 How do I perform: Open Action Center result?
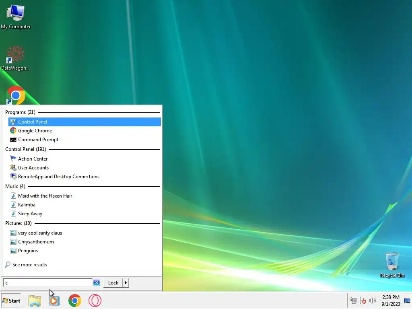[x=84, y=159]
